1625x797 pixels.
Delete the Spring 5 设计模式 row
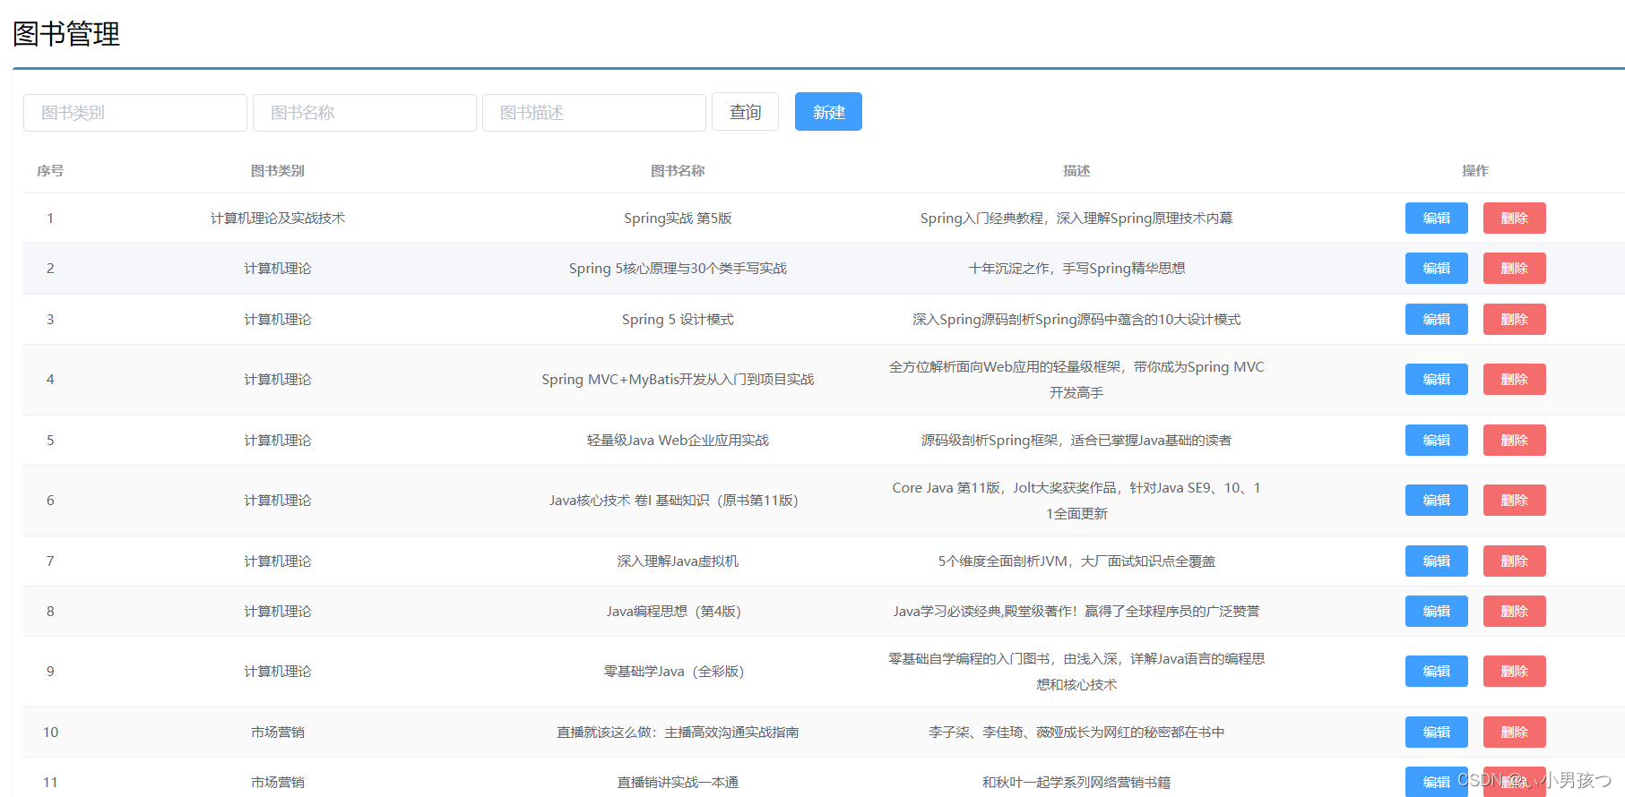pyautogui.click(x=1514, y=320)
